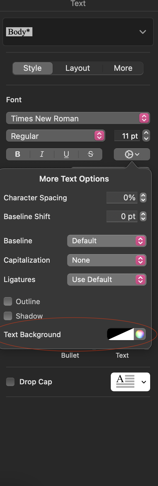Turn on the Drop Cap checkbox

(10, 382)
